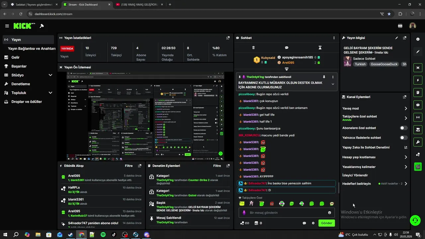Click the chat bubble icon beside settings gear

[304, 223]
